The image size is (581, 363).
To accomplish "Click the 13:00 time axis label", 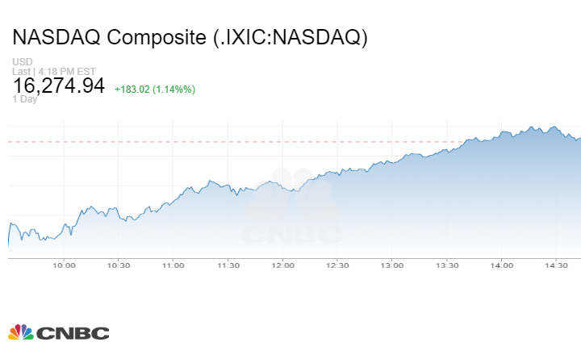I will click(x=392, y=265).
